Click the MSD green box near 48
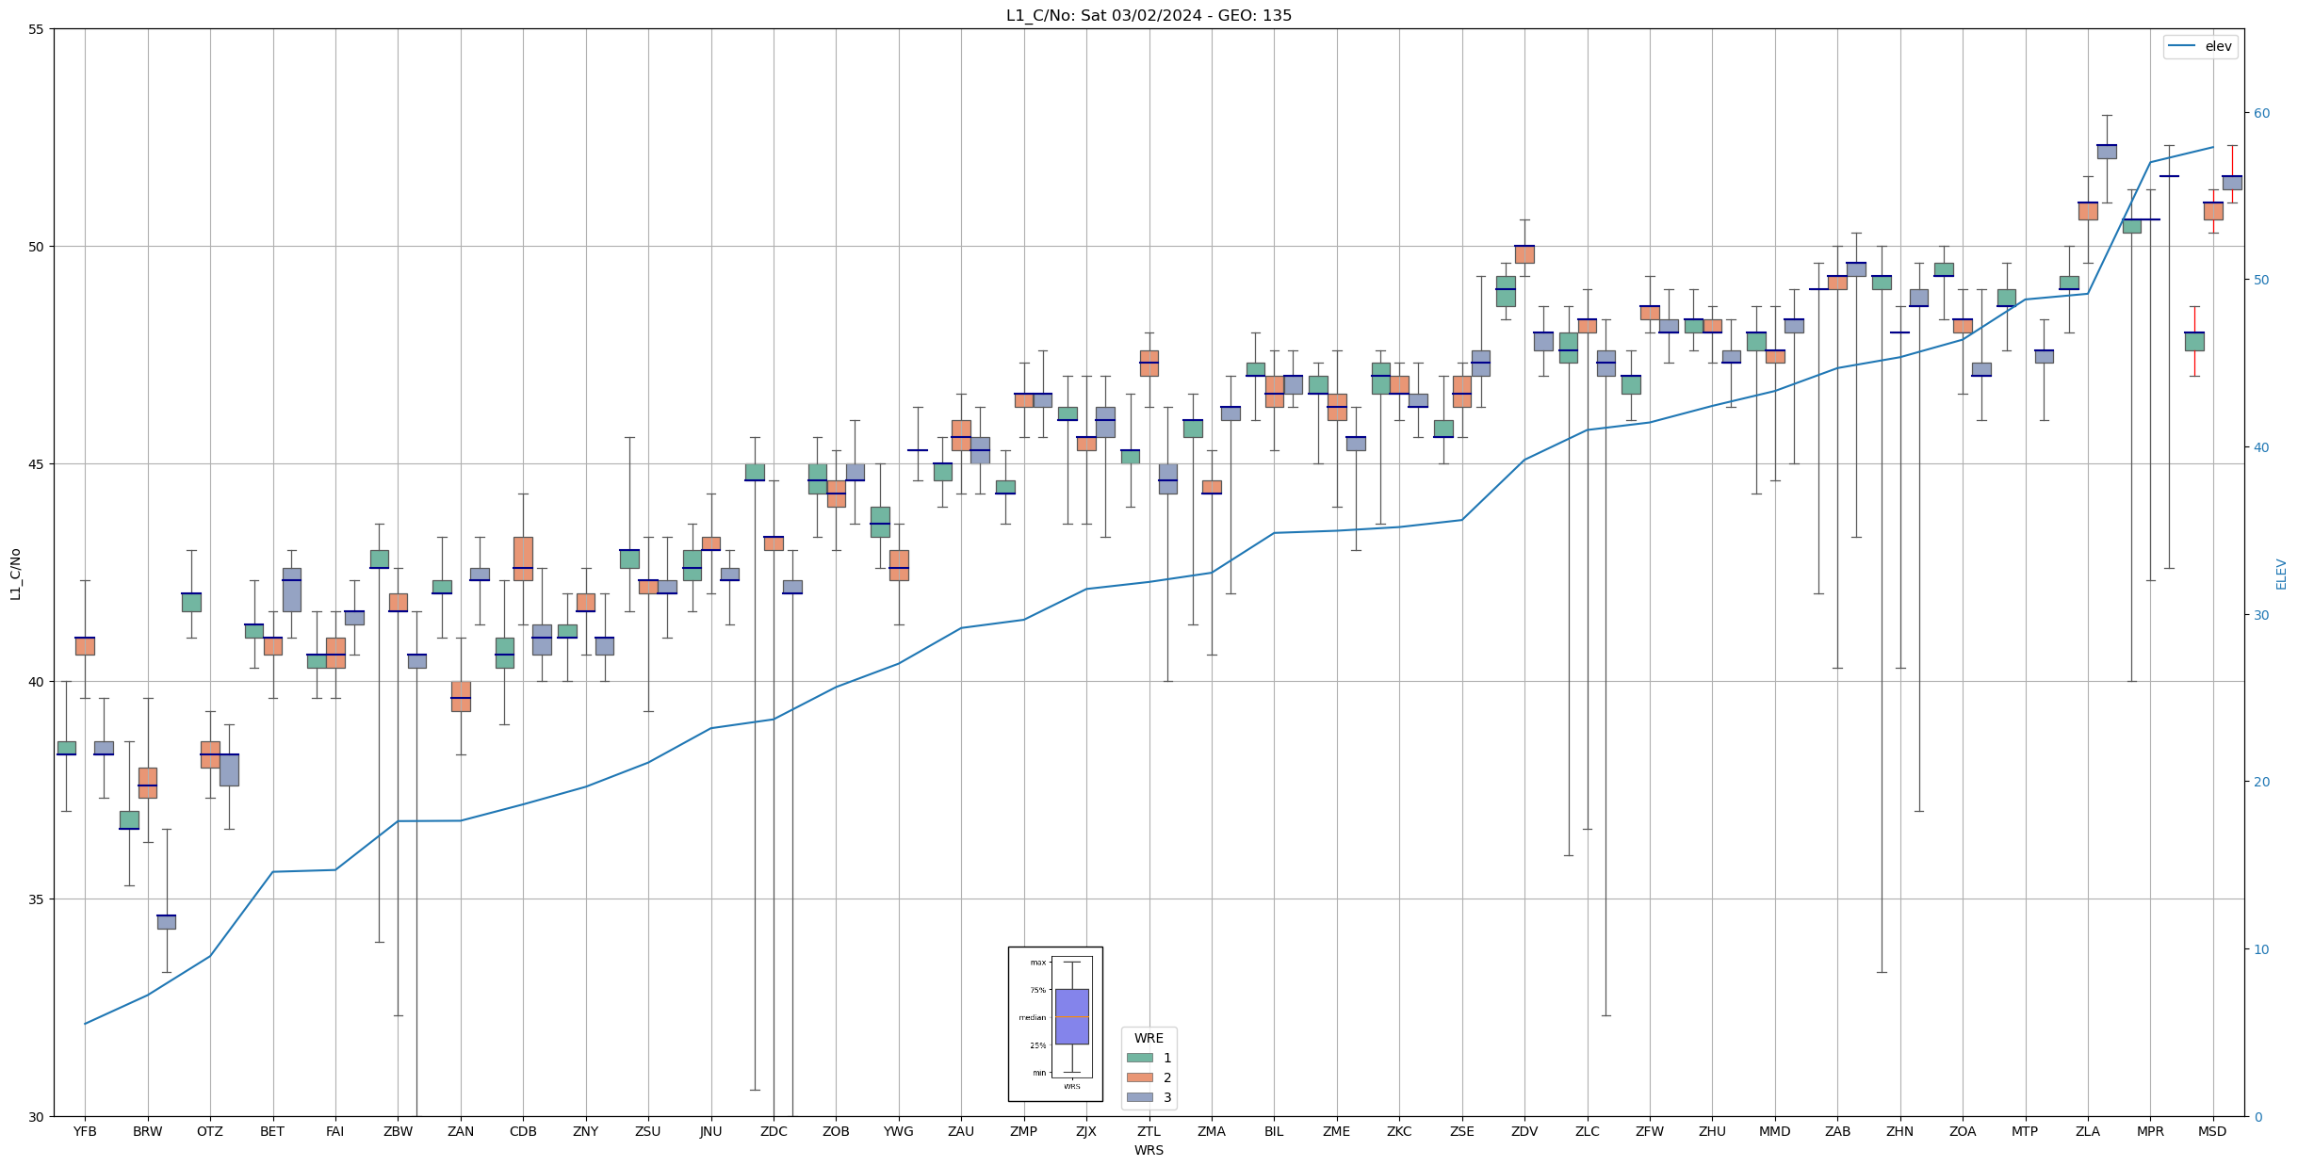This screenshot has height=1166, width=2298. [2194, 341]
